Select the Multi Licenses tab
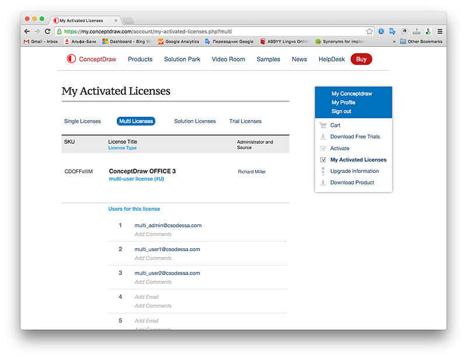467x359 pixels. (136, 121)
